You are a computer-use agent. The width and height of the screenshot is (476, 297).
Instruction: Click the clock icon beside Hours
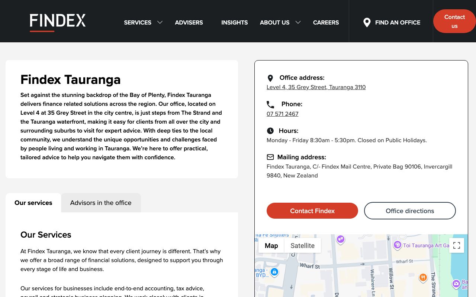click(x=270, y=131)
